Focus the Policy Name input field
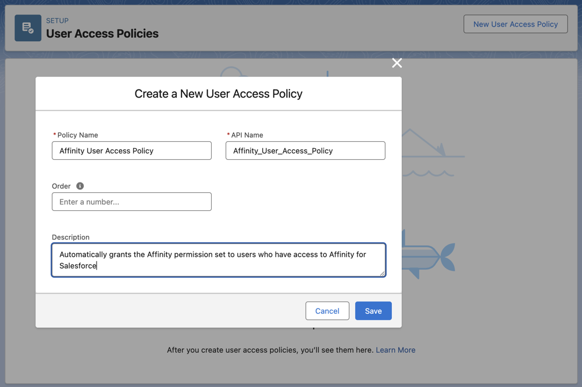 131,150
